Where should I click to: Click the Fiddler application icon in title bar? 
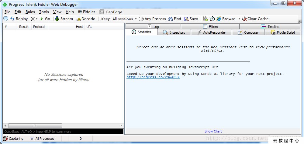[5, 4]
